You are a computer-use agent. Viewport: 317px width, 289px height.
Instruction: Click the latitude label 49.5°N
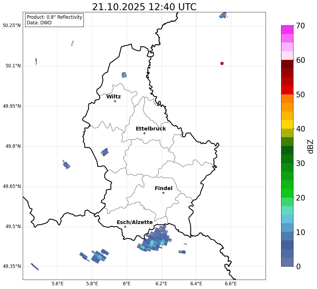tap(13, 226)
